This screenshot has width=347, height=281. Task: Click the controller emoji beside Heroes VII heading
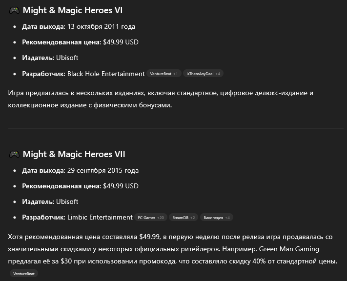(x=14, y=154)
